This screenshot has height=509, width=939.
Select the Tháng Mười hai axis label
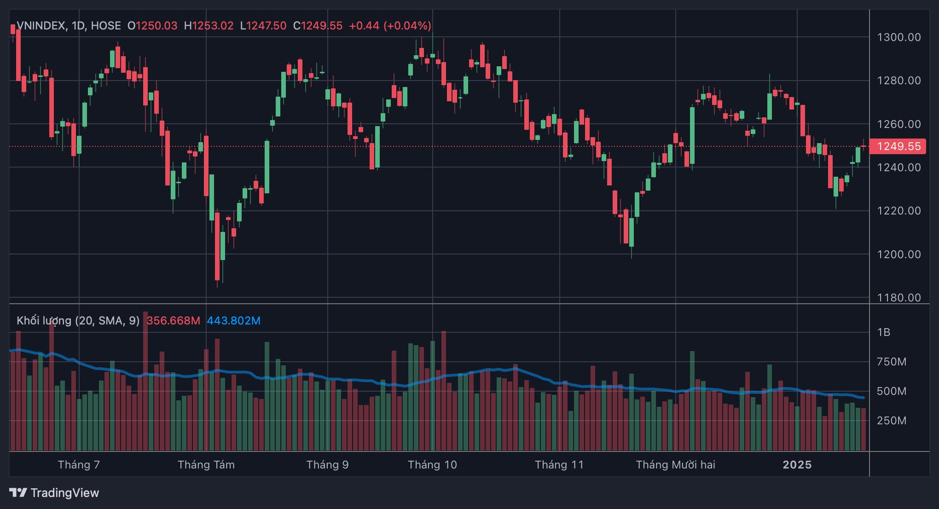(675, 465)
